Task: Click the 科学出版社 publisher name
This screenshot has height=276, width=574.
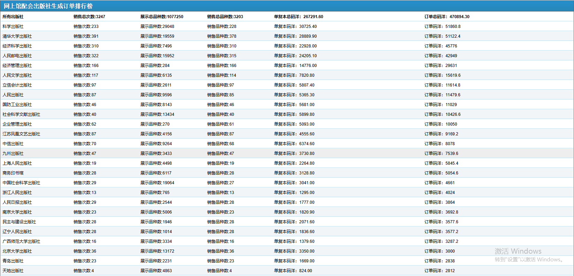Action: pyautogui.click(x=13, y=27)
